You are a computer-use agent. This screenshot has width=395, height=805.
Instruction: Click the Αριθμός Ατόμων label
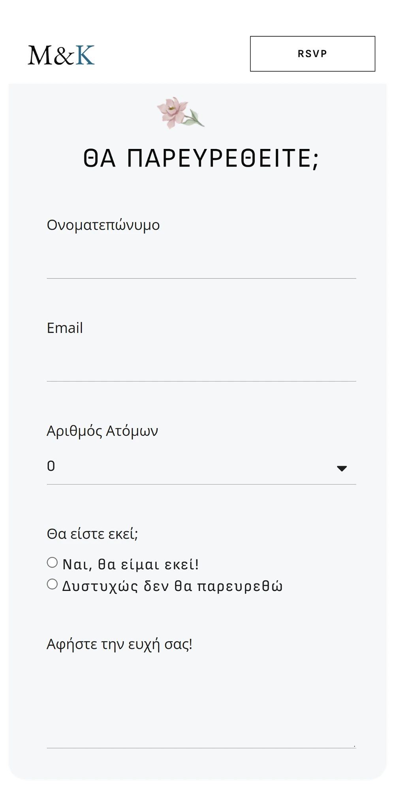click(x=102, y=431)
